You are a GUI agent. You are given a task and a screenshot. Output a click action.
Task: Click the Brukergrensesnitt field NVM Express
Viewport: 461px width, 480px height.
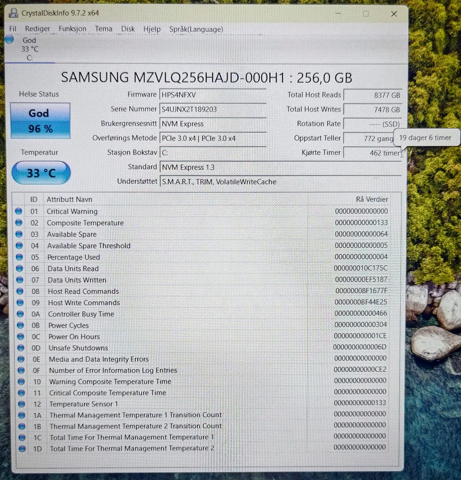213,124
